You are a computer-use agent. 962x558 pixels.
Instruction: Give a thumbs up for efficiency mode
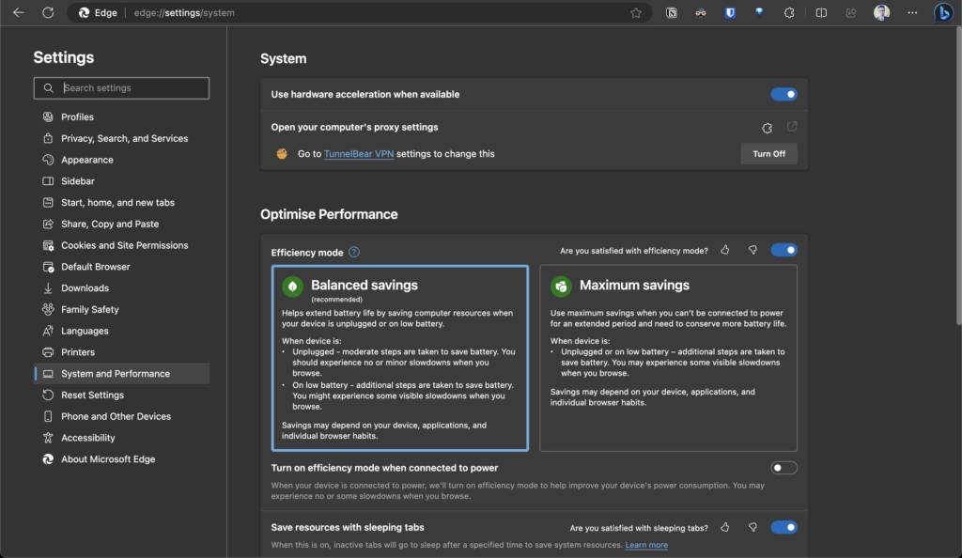[x=724, y=250]
